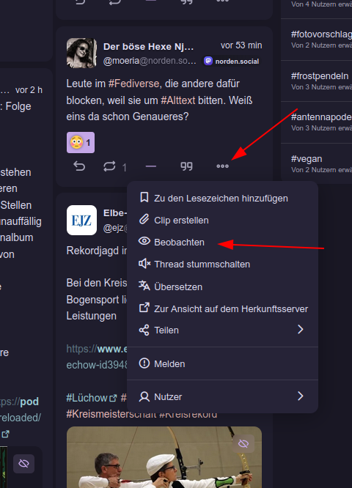Hide the archery image with eye-slash icon
Image resolution: width=352 pixels, height=488 pixels.
[243, 443]
